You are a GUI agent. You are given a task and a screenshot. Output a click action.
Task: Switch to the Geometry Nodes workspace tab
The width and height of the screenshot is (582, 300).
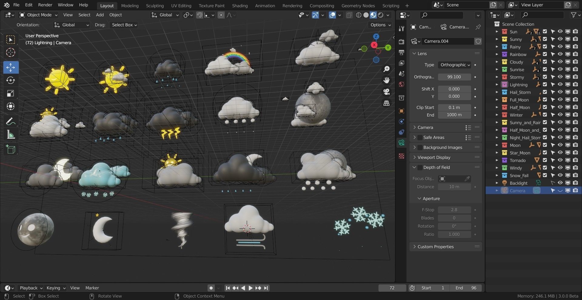point(358,5)
